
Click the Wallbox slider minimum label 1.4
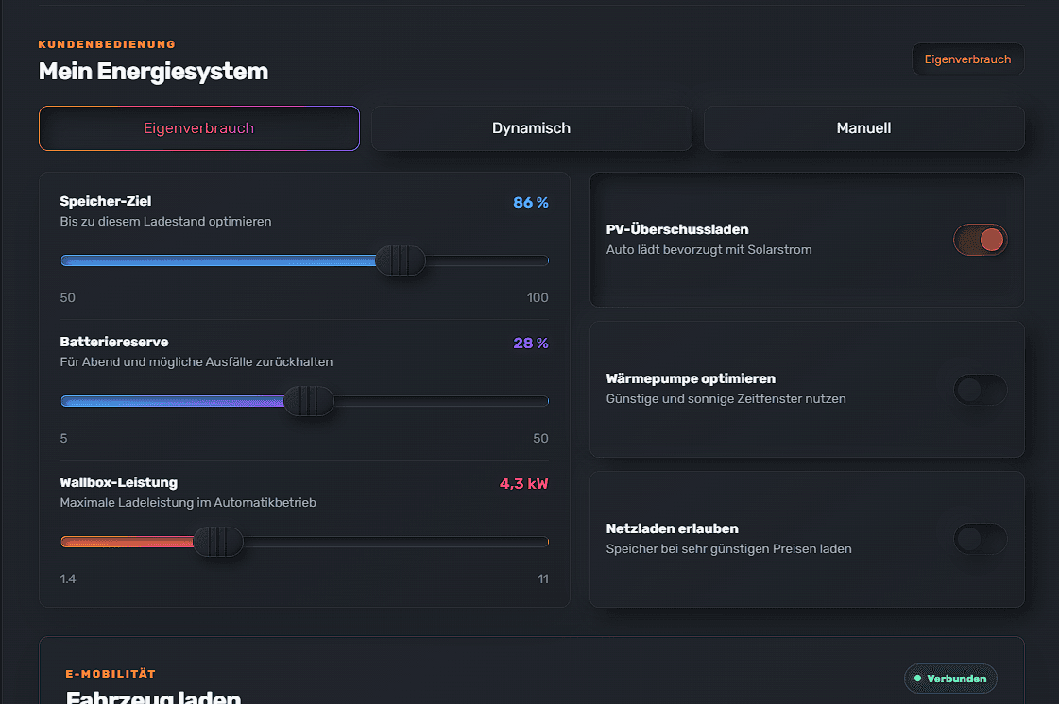coord(67,579)
